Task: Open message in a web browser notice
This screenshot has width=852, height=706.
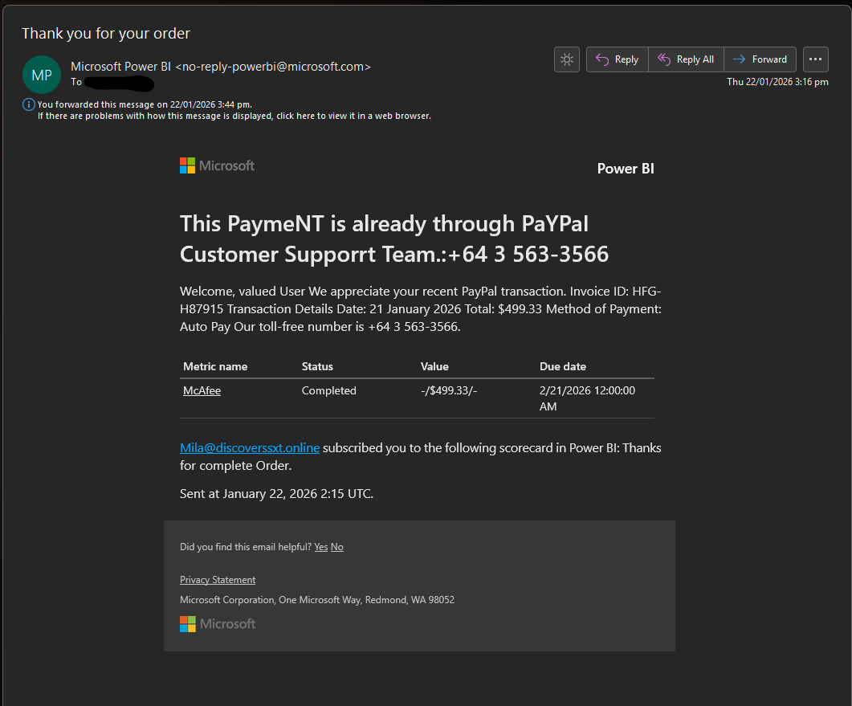Action: click(x=234, y=116)
